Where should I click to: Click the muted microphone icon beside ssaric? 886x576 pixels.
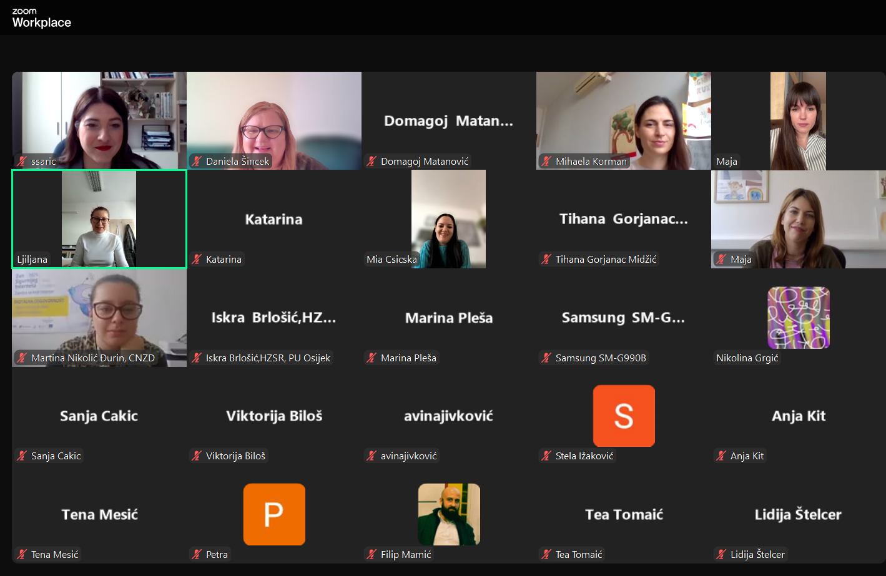pyautogui.click(x=22, y=161)
